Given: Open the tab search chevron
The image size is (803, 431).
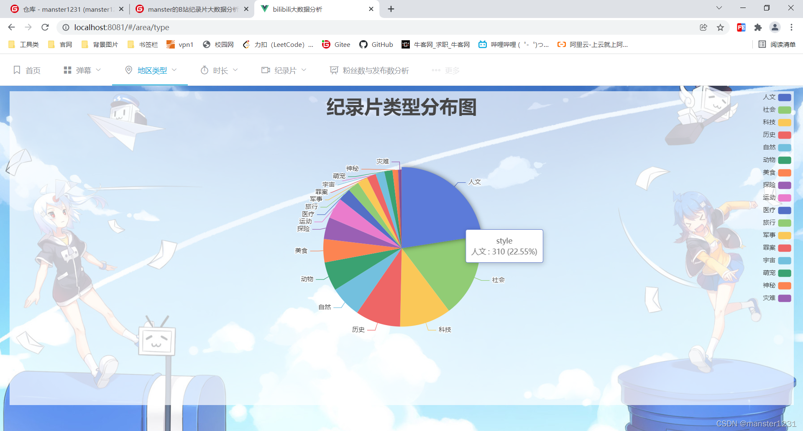Looking at the screenshot, I should [719, 8].
